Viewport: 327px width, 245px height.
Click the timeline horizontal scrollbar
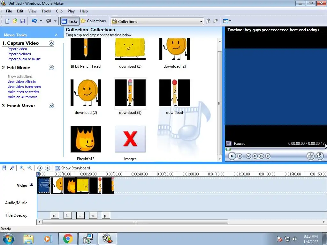click(x=135, y=222)
